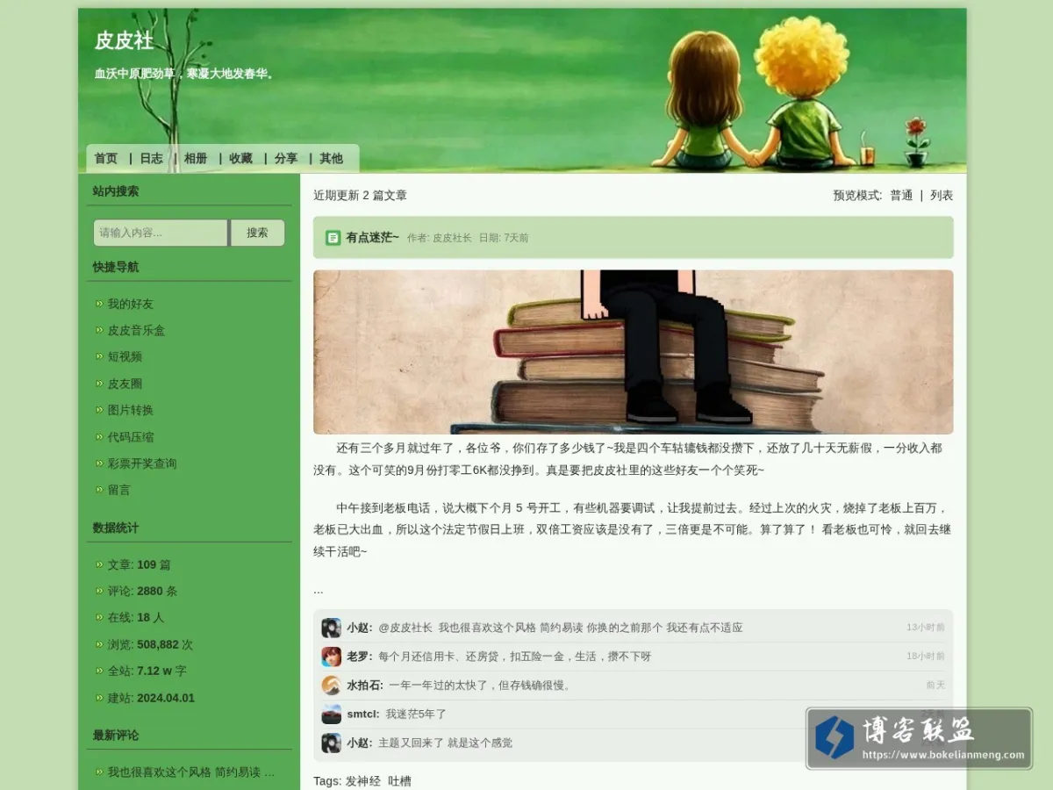Click smtcl's avatar in comments
The image size is (1053, 790).
[x=331, y=714]
